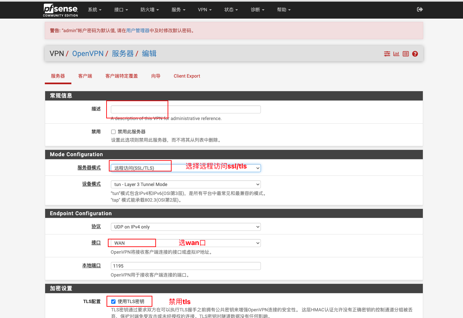Click the 本地端口 field showing 1195
Image resolution: width=463 pixels, height=318 pixels.
[186, 266]
